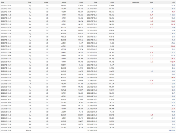This screenshot has width=177, height=133.
Task: Click the loss value -235.10
Action: [173, 109]
